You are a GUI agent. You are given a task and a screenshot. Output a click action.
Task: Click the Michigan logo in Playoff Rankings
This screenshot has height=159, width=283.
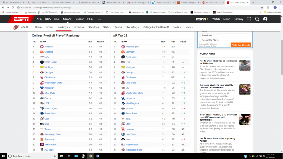click(42, 67)
